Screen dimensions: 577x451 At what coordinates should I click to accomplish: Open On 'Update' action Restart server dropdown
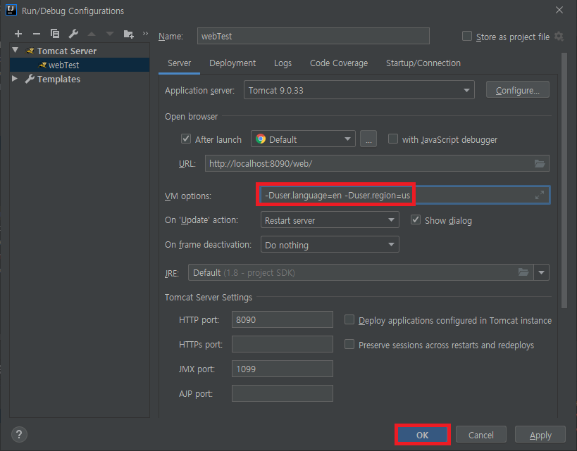[x=330, y=220]
